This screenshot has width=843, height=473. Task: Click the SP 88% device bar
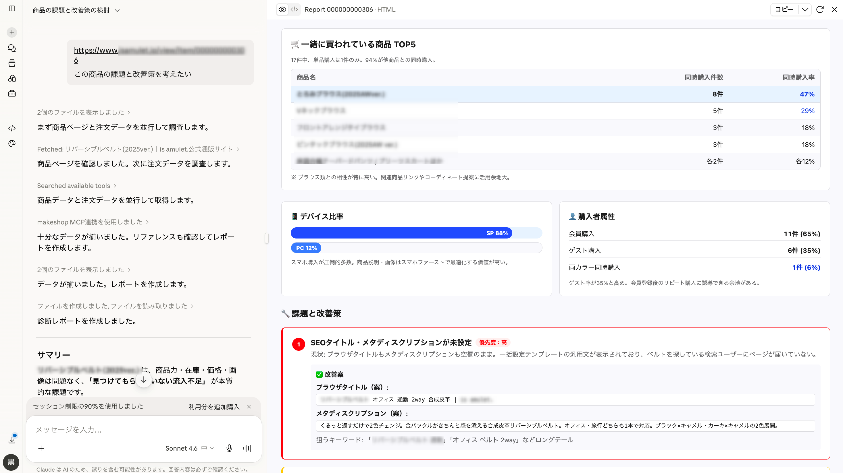click(402, 233)
